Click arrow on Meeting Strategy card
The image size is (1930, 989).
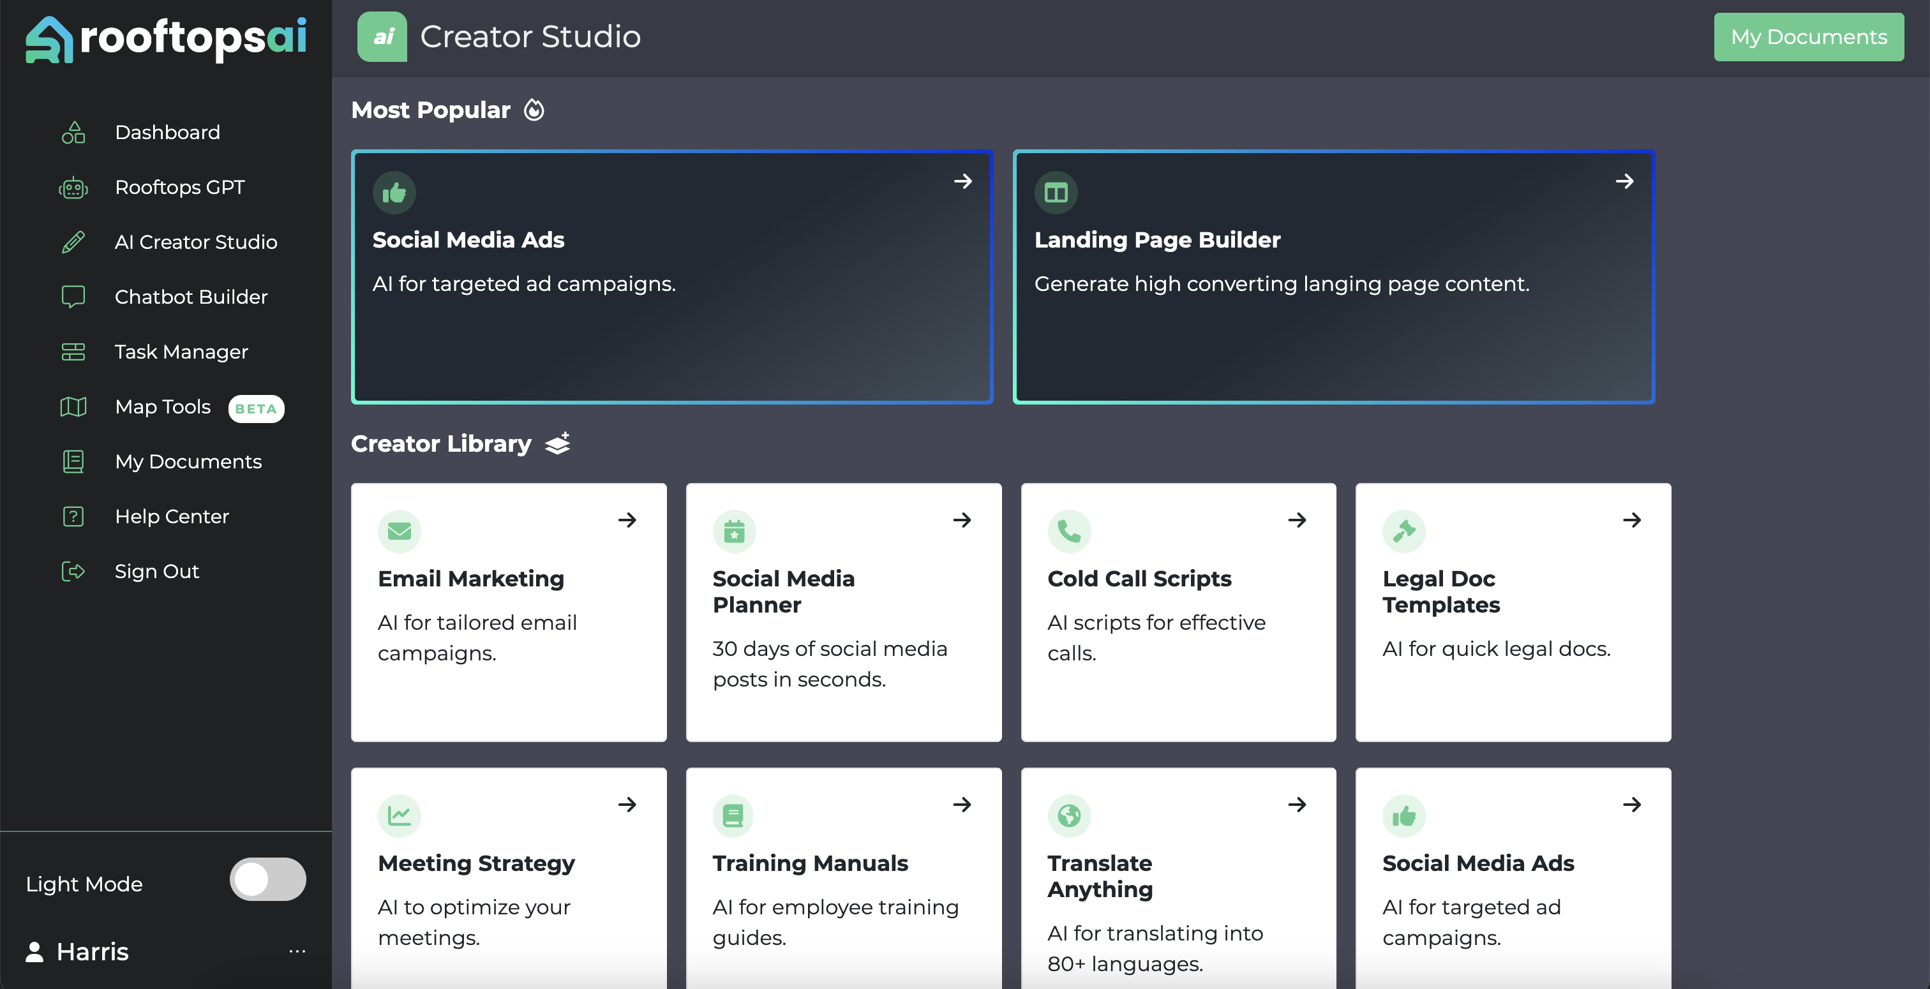pyautogui.click(x=627, y=805)
